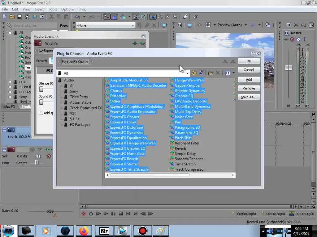Click the Silence slider in Audio Event FX

41,89
